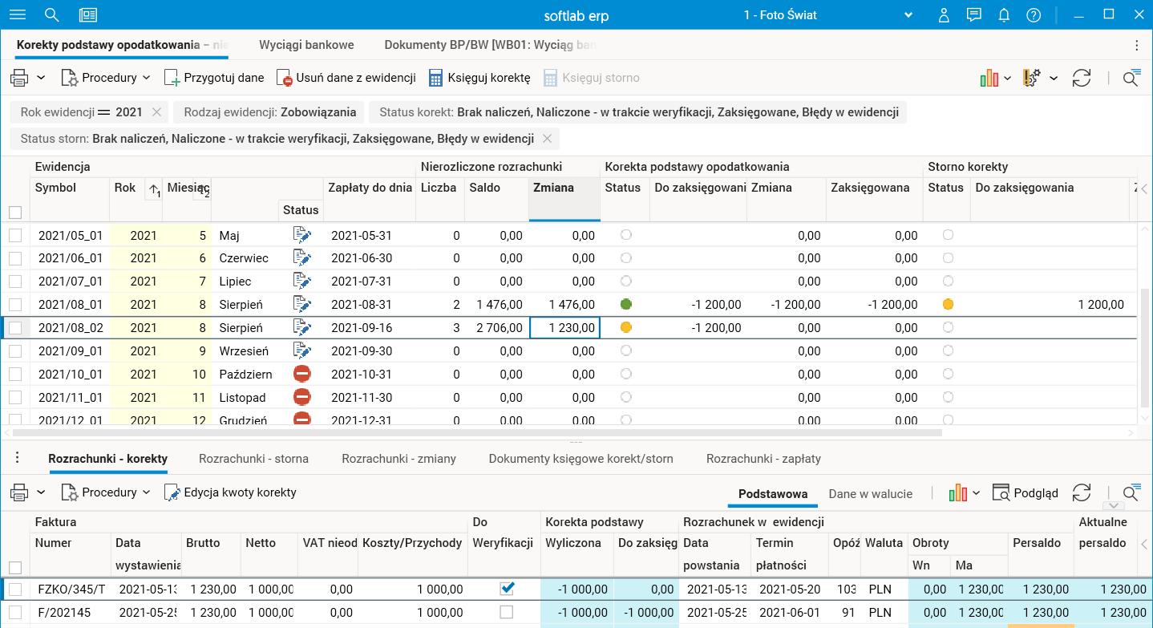Click yellow storno status dot for 2021/08_01
Viewport: 1153px width, 628px height.
(x=948, y=305)
